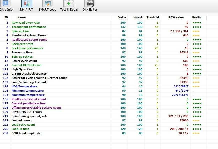Select the Loaded hours attribute
This screenshot has width=218, height=149.
(21, 120)
